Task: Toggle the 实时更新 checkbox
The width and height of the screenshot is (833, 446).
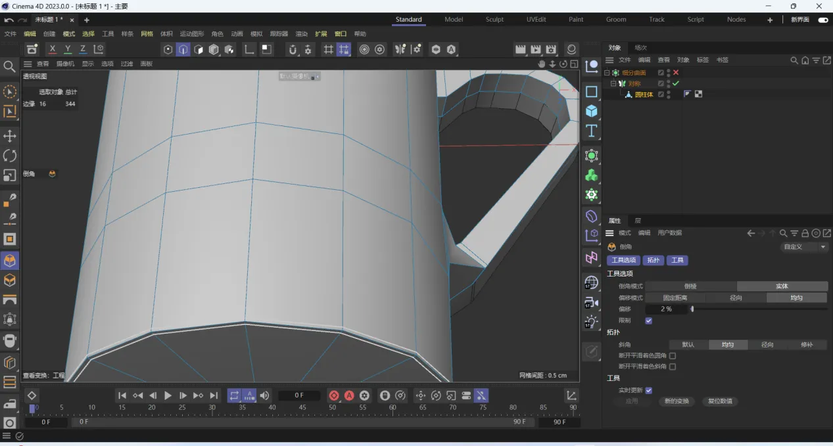Action: [x=649, y=390]
